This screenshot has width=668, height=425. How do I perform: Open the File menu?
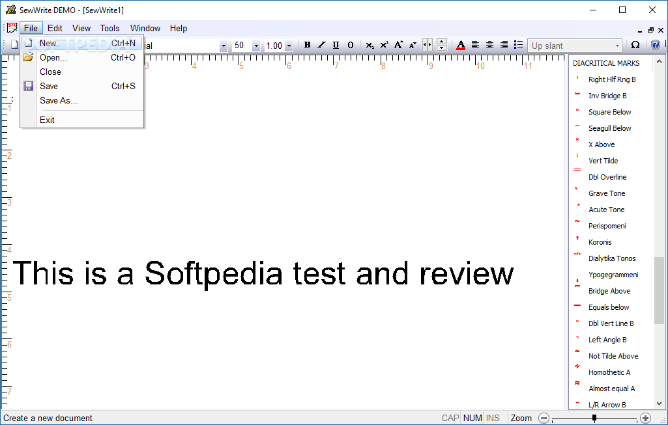31,28
